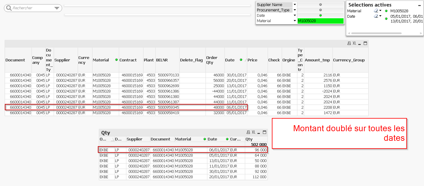This screenshot has height=186, width=424.
Task: Click the sort indicator on the Qty table first column
Action: tap(113, 139)
